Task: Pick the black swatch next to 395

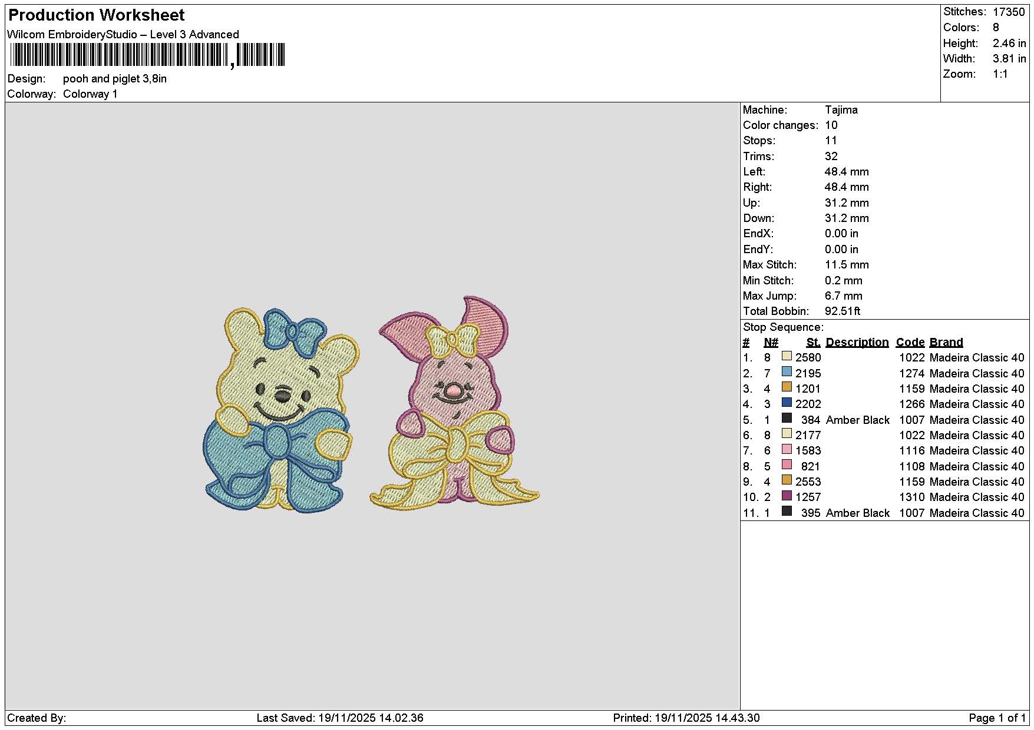Action: click(787, 511)
